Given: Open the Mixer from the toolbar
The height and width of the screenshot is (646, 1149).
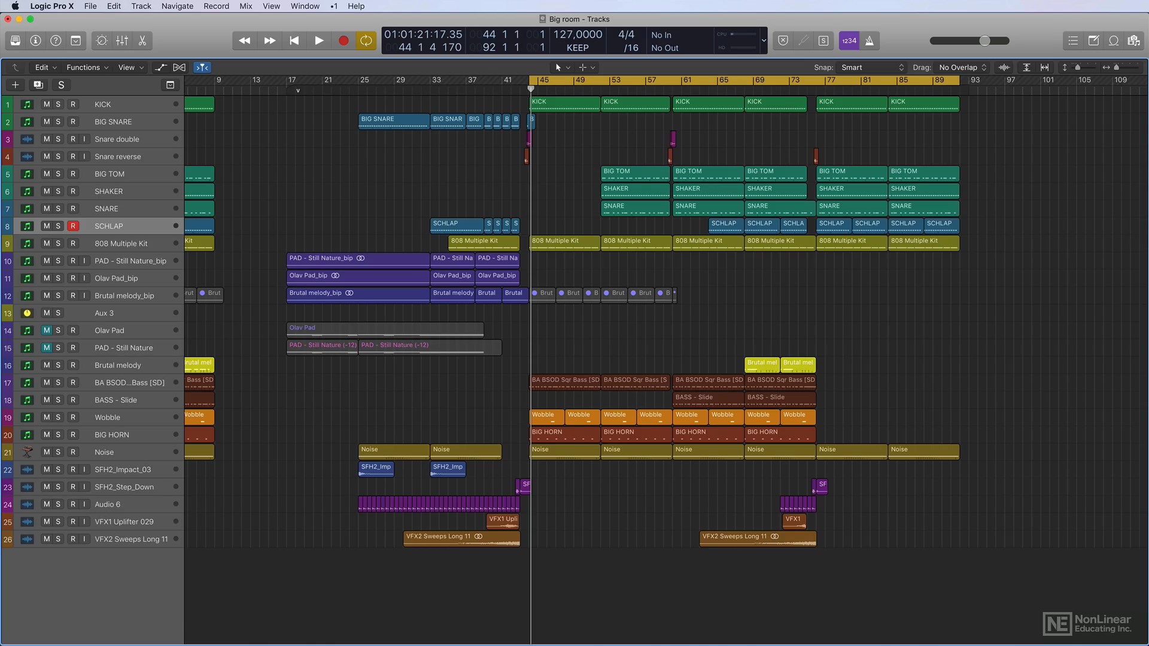Looking at the screenshot, I should click(x=122, y=41).
